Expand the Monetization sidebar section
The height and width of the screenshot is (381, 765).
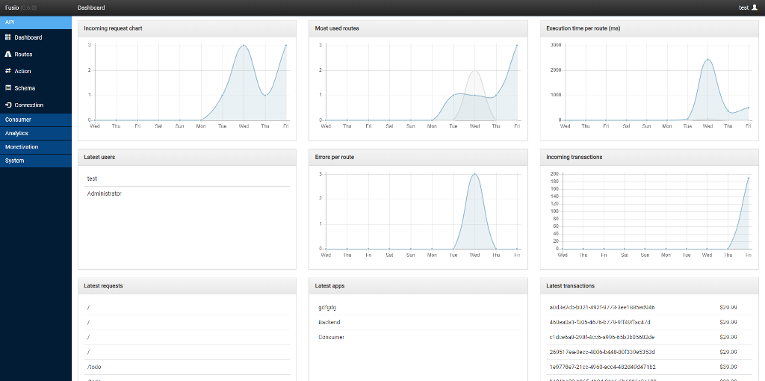[x=22, y=147]
